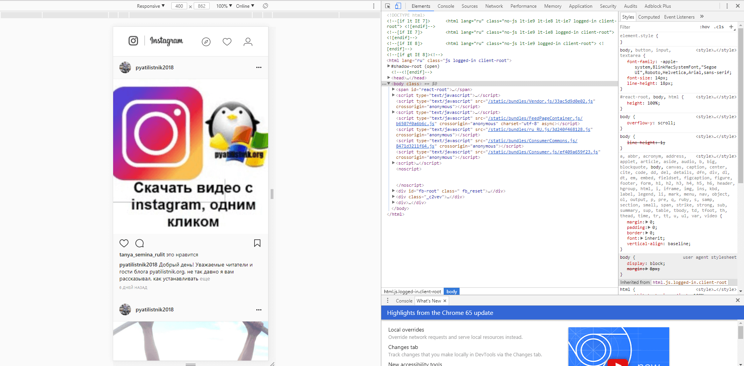Switch to the Console panel tab
Image resolution: width=744 pixels, height=366 pixels.
point(446,6)
